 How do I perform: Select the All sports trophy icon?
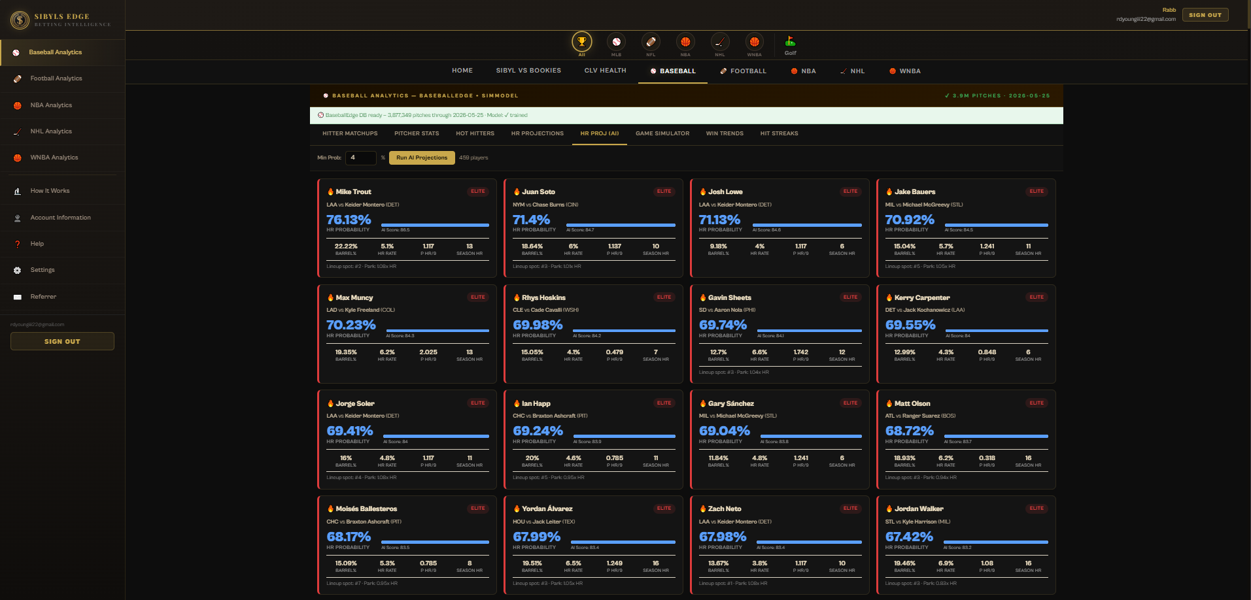pyautogui.click(x=581, y=42)
